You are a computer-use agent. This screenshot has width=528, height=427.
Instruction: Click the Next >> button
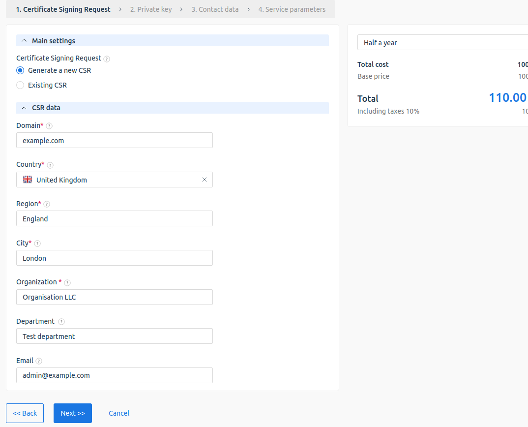click(73, 413)
